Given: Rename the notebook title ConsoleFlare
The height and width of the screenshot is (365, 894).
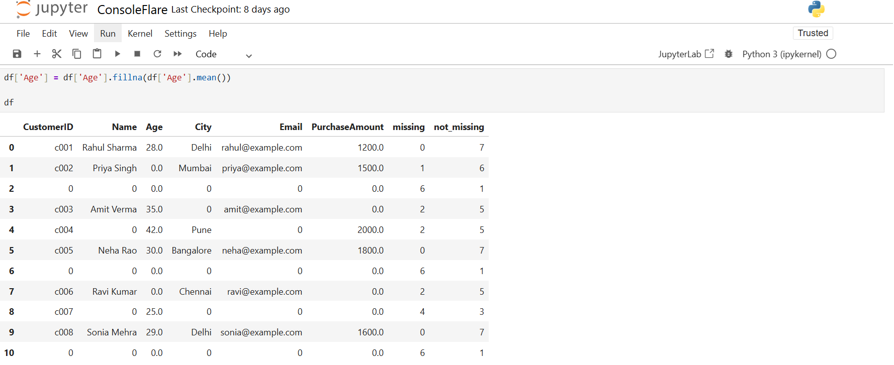Looking at the screenshot, I should [132, 10].
